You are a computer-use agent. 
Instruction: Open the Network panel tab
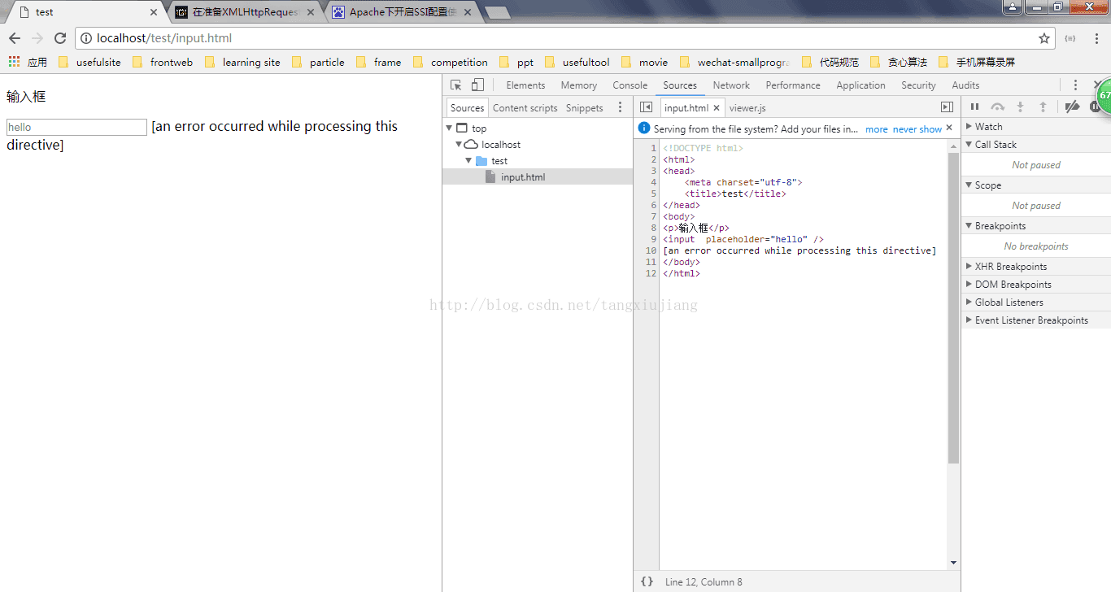click(731, 85)
